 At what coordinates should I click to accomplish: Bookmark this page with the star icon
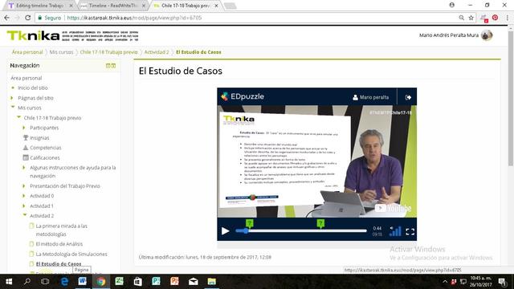(x=471, y=18)
